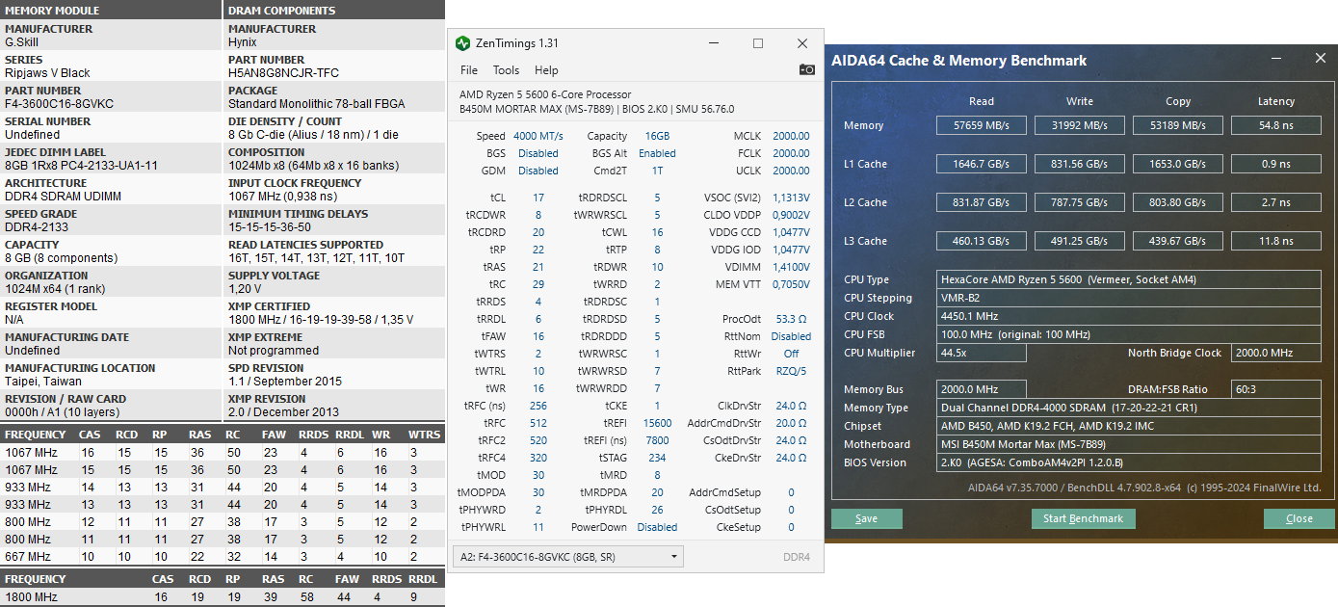Screen dimensions: 1338x607
Task: Maximize the ZenTimings window
Action: coord(758,43)
